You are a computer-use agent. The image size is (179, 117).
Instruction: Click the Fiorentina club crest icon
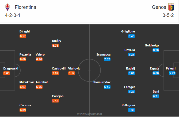tap(7, 7)
